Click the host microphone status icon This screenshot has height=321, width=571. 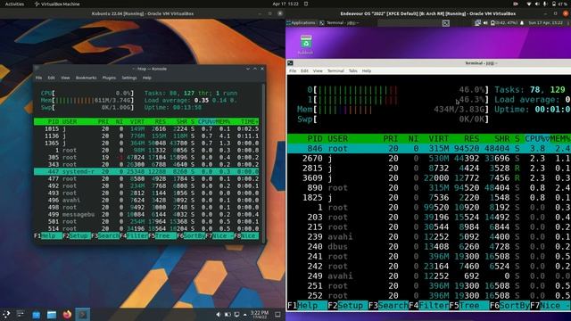(545, 4)
